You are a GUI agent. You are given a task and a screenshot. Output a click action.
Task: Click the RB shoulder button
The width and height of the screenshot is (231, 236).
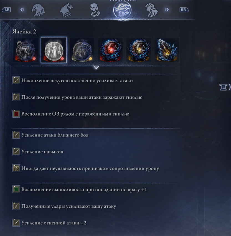[184, 10]
